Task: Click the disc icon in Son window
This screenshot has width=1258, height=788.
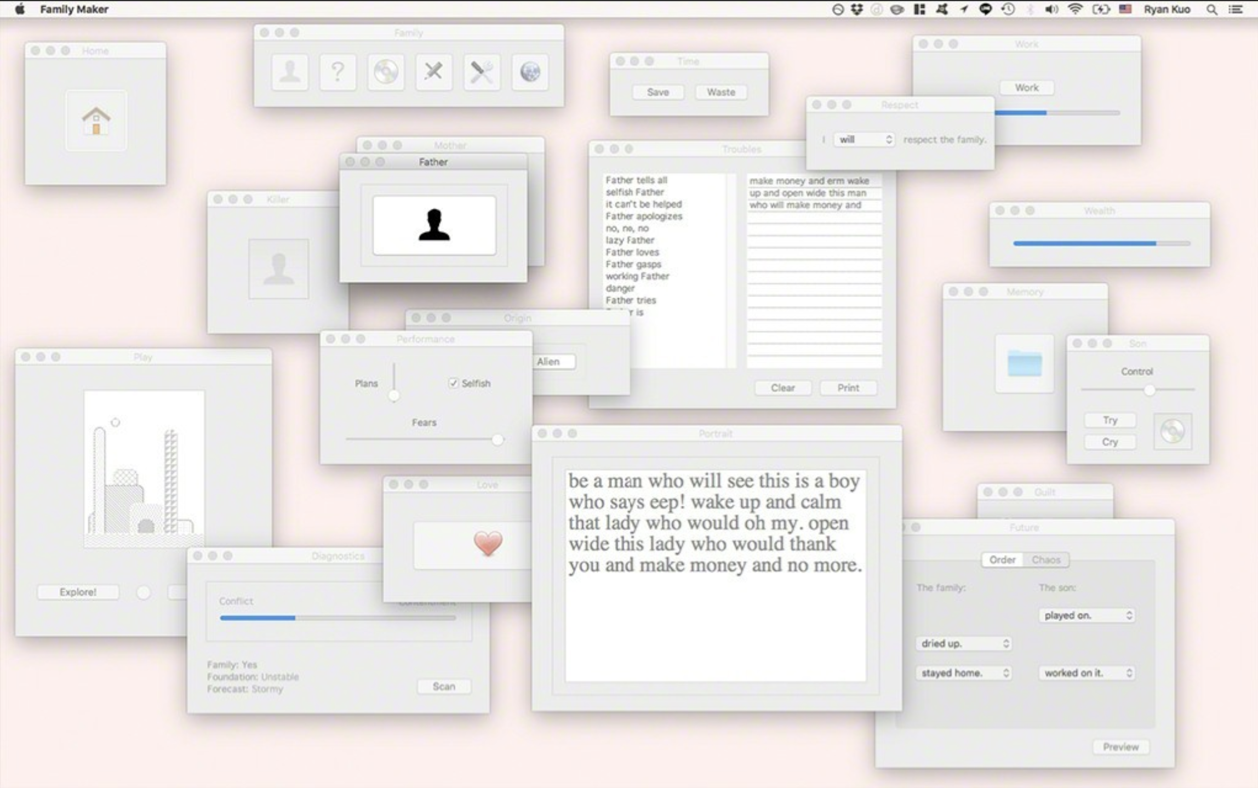Action: pyautogui.click(x=1172, y=431)
